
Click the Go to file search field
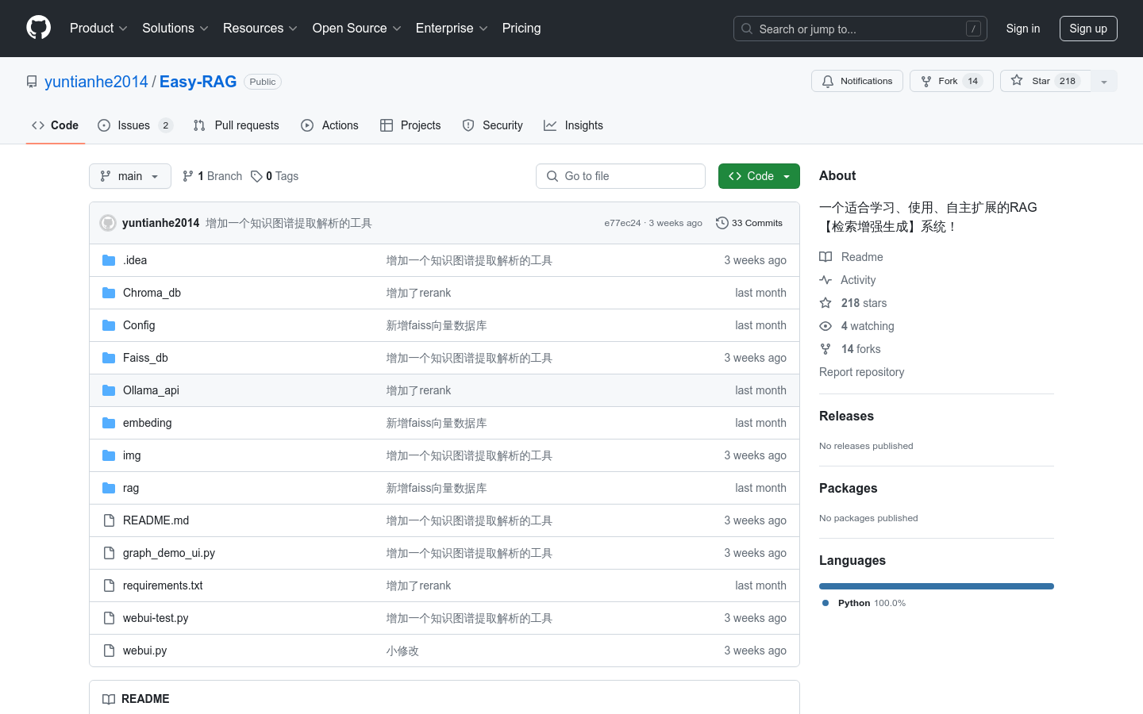pos(621,176)
